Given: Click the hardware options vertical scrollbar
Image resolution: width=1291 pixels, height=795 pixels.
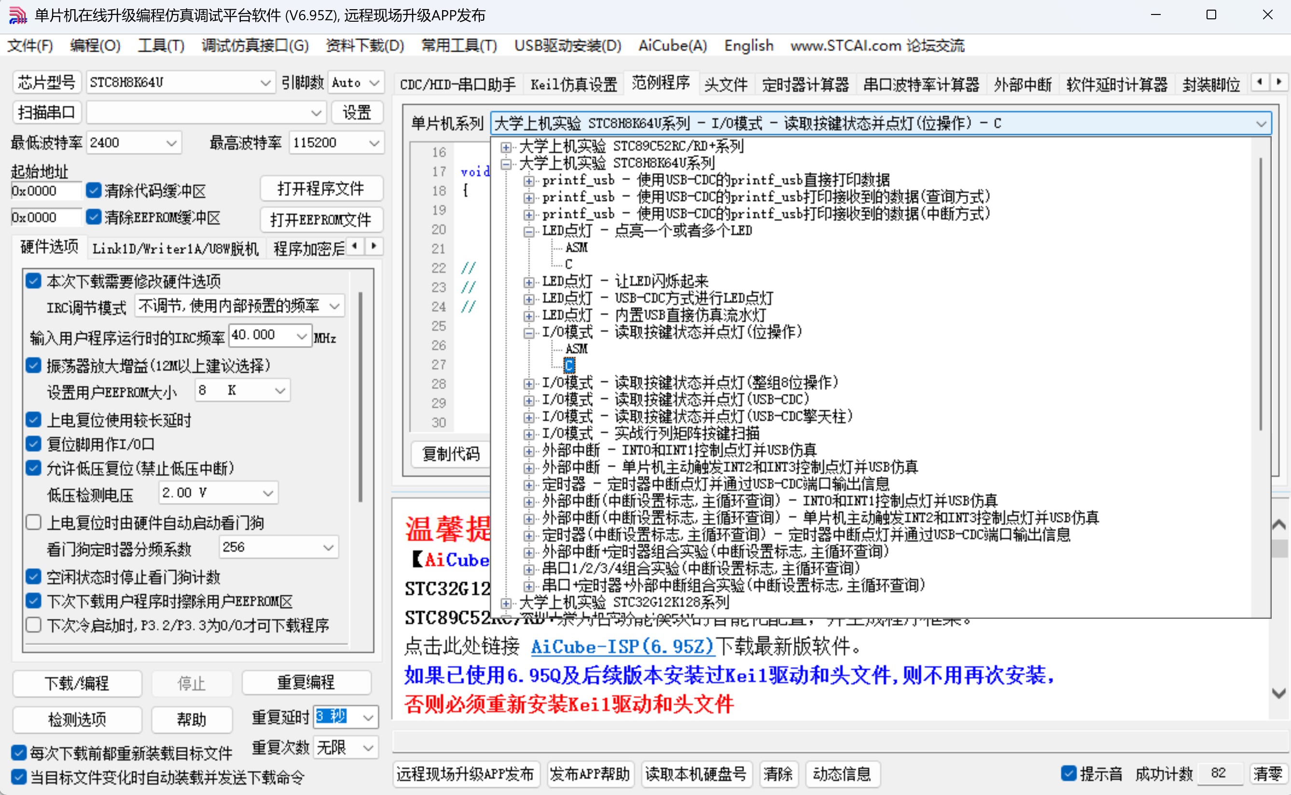Looking at the screenshot, I should (x=361, y=397).
